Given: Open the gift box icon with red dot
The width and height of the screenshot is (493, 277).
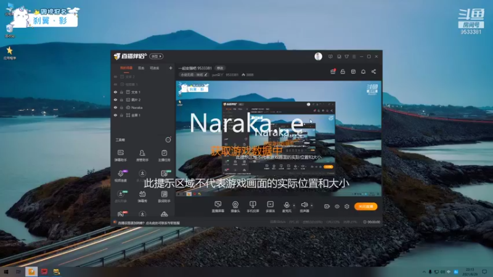Looking at the screenshot, I should point(333,71).
